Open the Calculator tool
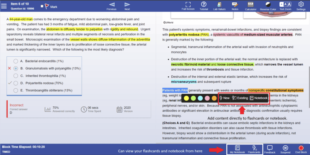Screen dimensions: 310x155 [x=250, y=6]
